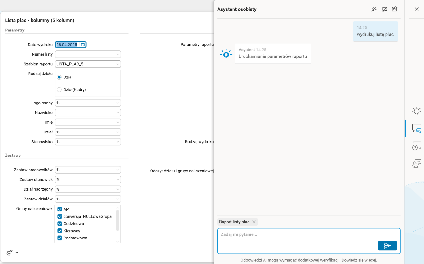Screen dimensions: 424x264
Task: Remove the Raport listy płac tag
Action: 254,222
